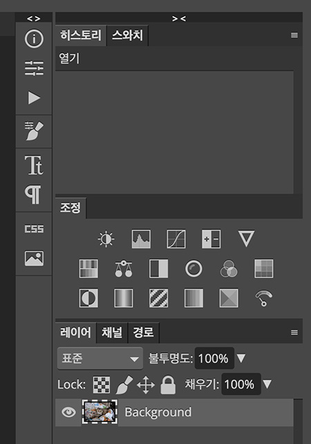Click the diagonal-striped adjustment icon

[x=158, y=298]
